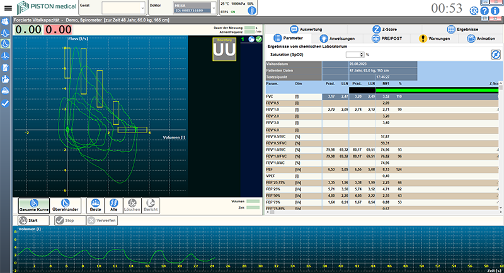Image resolution: width=504 pixels, height=273 pixels.
Task: Click the blue folder icon beside measurement 1
Action: pos(251,39)
